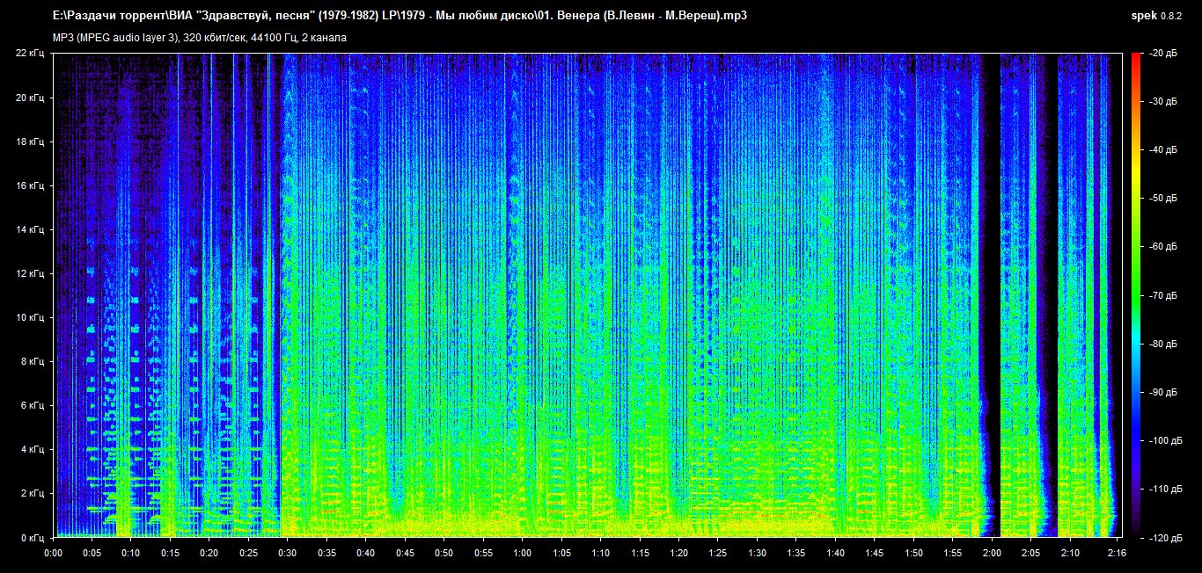
Task: Click the green middle of the dB color bar
Action: click(x=1135, y=281)
